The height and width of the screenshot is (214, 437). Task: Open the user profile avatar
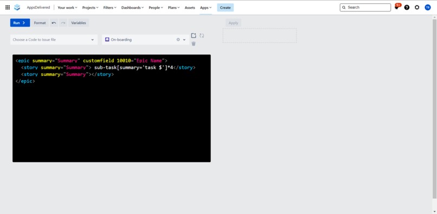point(428,8)
